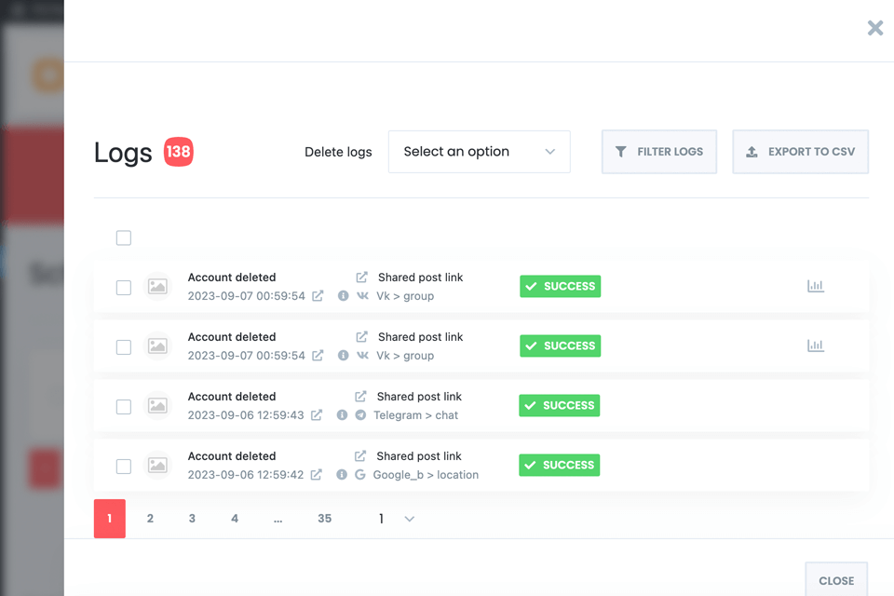Go to page 2 of logs
894x596 pixels.
coord(150,519)
